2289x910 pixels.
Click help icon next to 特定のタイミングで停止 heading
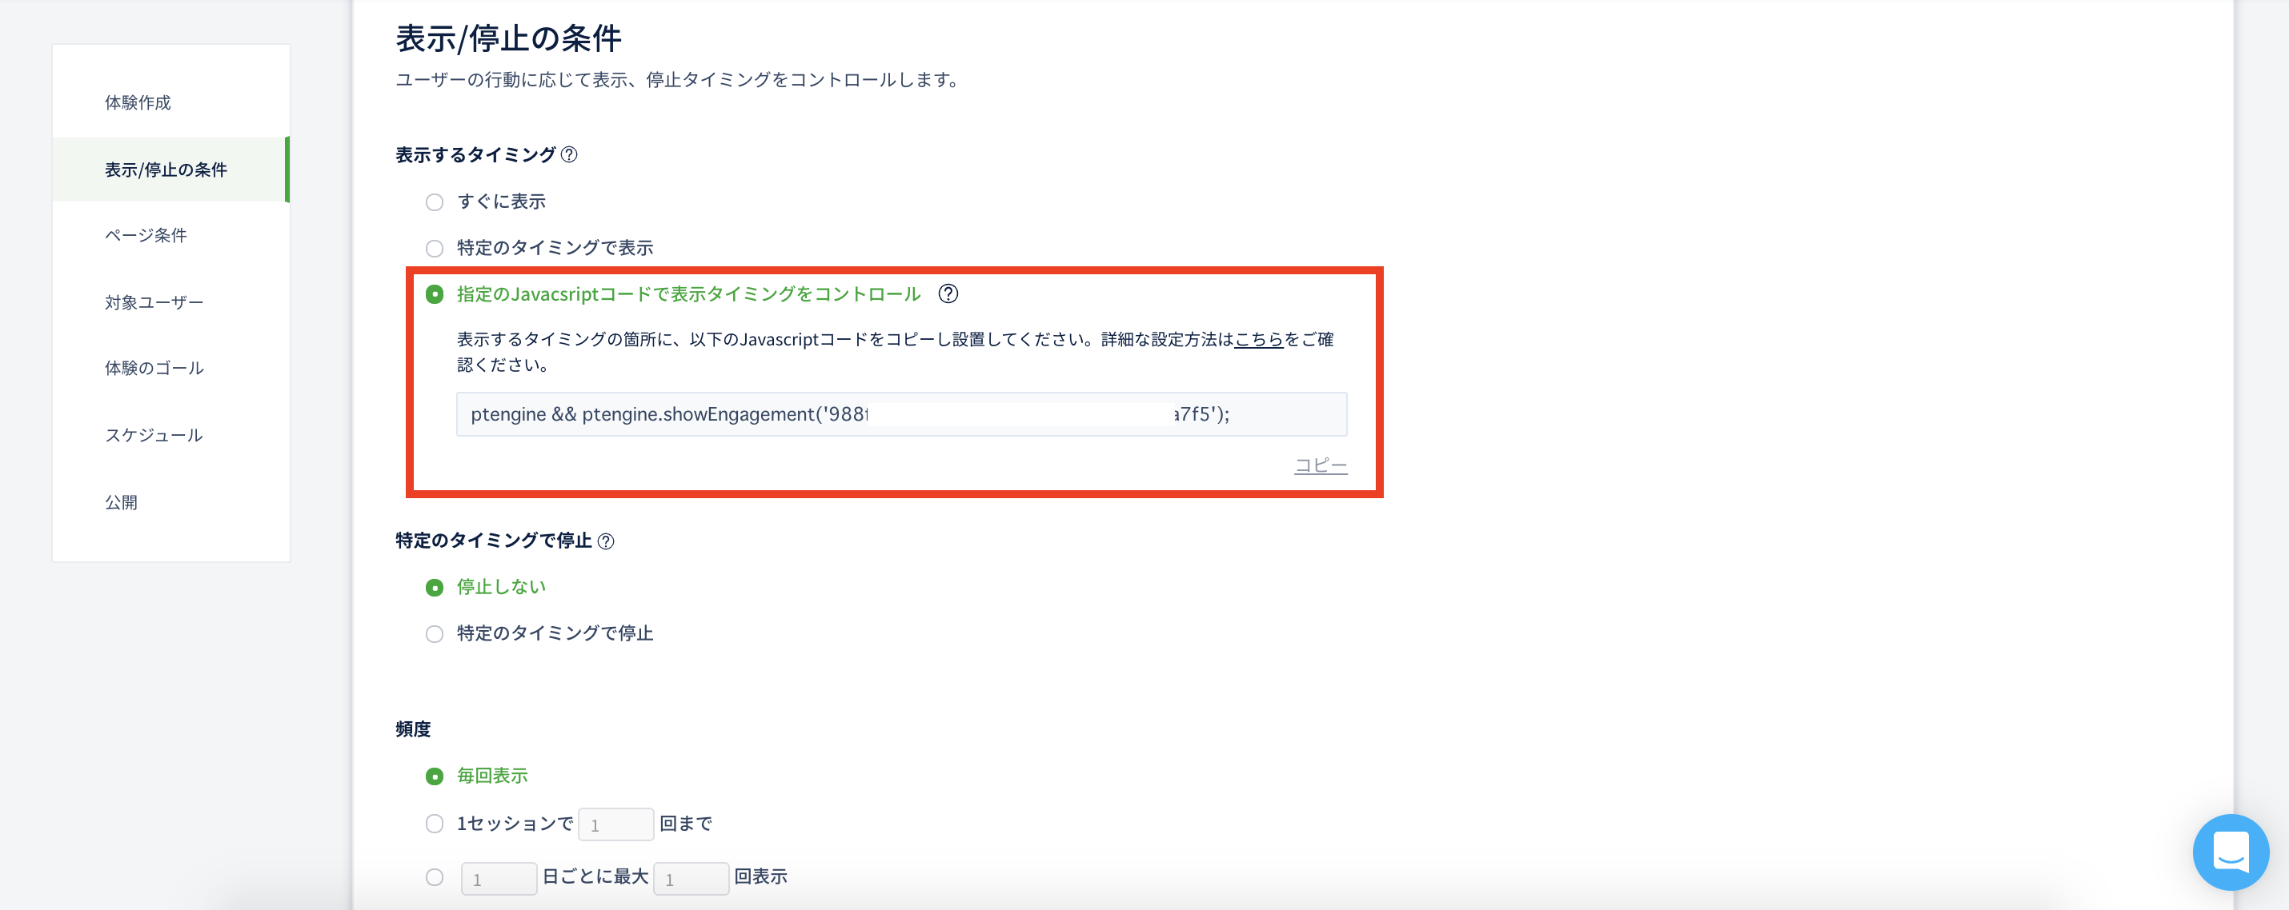tap(605, 541)
